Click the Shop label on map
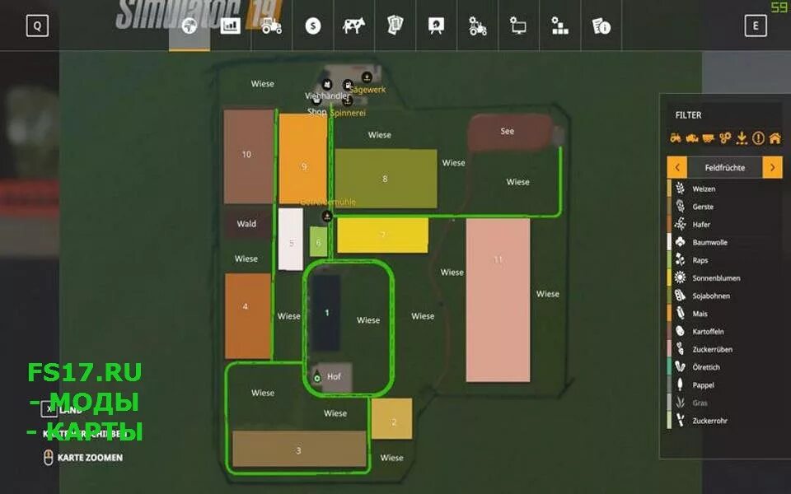 pyautogui.click(x=317, y=112)
